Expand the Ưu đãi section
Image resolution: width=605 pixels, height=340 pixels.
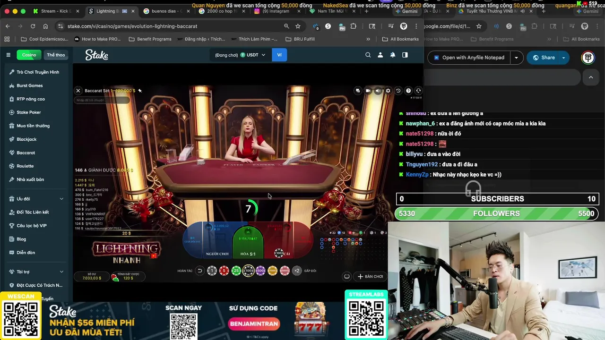(36, 199)
